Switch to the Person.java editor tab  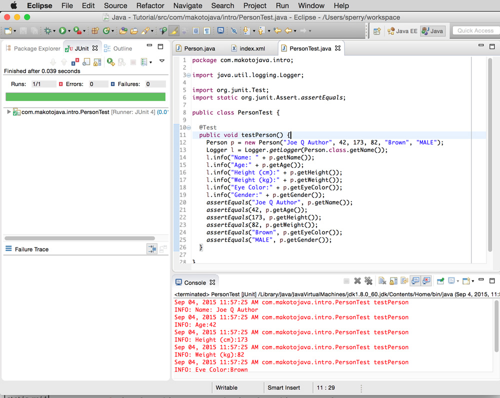pos(199,48)
